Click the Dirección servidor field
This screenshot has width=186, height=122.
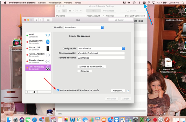(x=101, y=53)
